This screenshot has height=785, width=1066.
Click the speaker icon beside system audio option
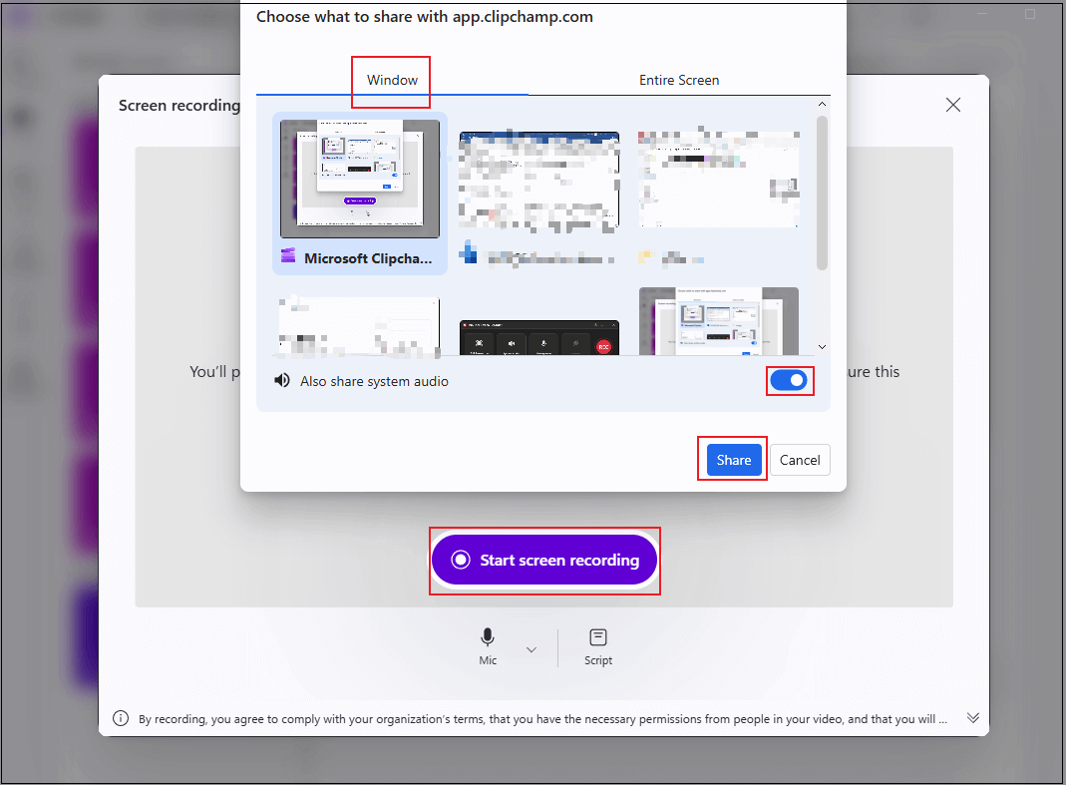(282, 380)
